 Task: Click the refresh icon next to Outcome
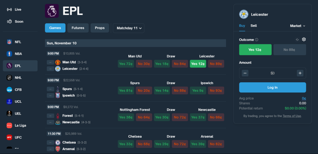click(297, 40)
